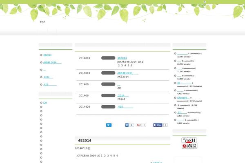This screenshot has height=163, width=245.
Task: Click the small arrow icon in green header bar
Action: (205, 2)
